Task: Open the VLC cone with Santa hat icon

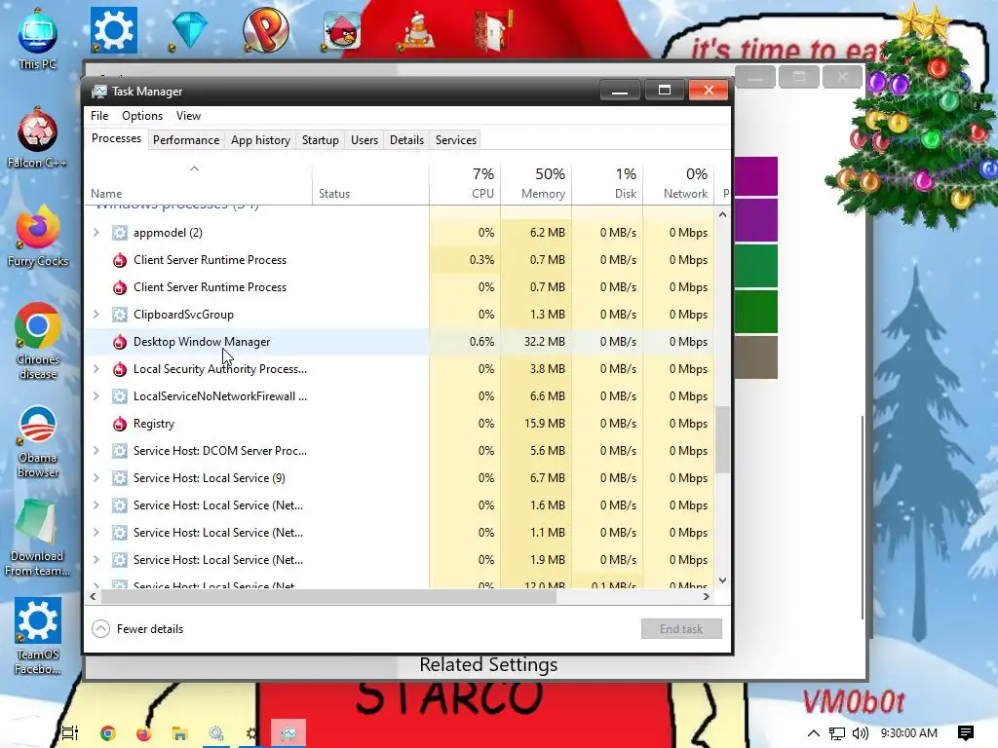Action: [417, 29]
